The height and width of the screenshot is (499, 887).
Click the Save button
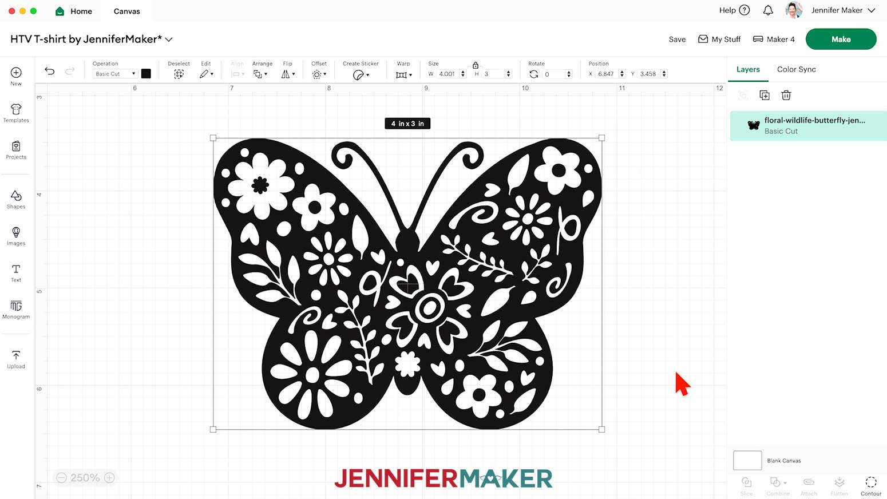677,39
